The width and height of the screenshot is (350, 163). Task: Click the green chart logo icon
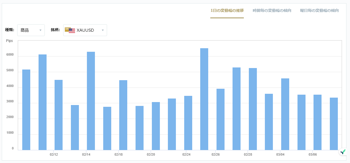343,152
